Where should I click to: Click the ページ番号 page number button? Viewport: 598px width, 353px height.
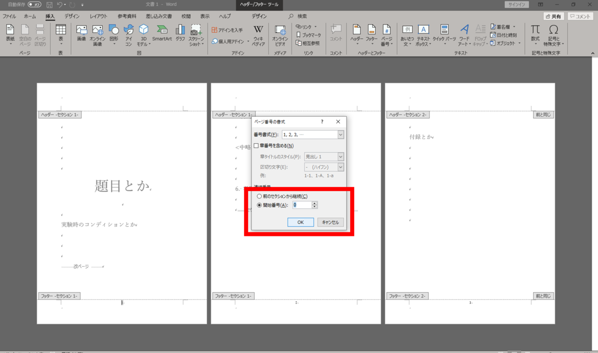[387, 35]
